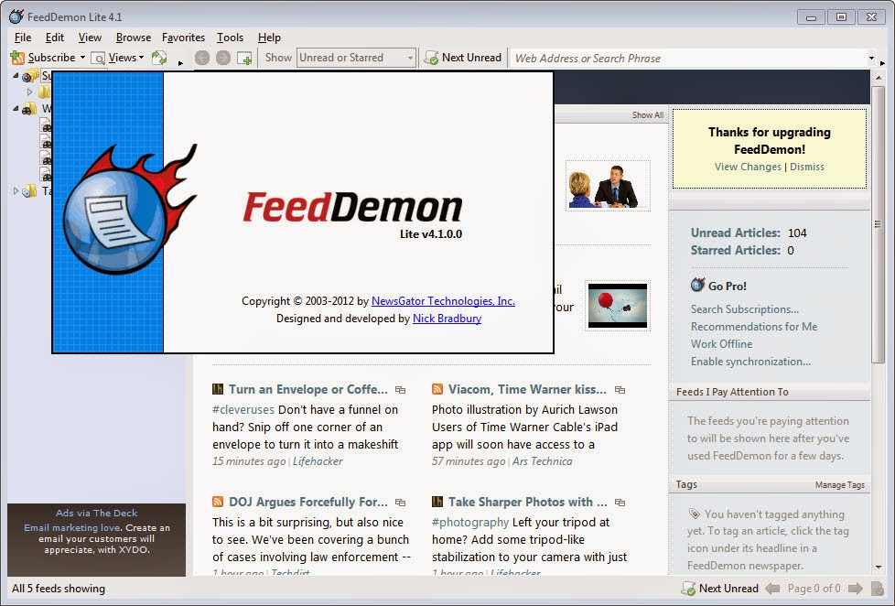The height and width of the screenshot is (606, 895).
Task: Dismiss the upgrade notice
Action: point(806,167)
